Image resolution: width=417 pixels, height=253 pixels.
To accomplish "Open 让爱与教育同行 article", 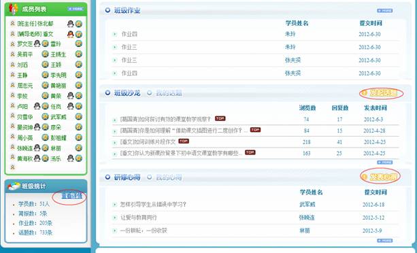I will click(139, 218).
